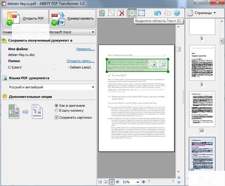Click the page 8 thumbnail
Viewport: 225px width, 186px height.
[x=202, y=27]
